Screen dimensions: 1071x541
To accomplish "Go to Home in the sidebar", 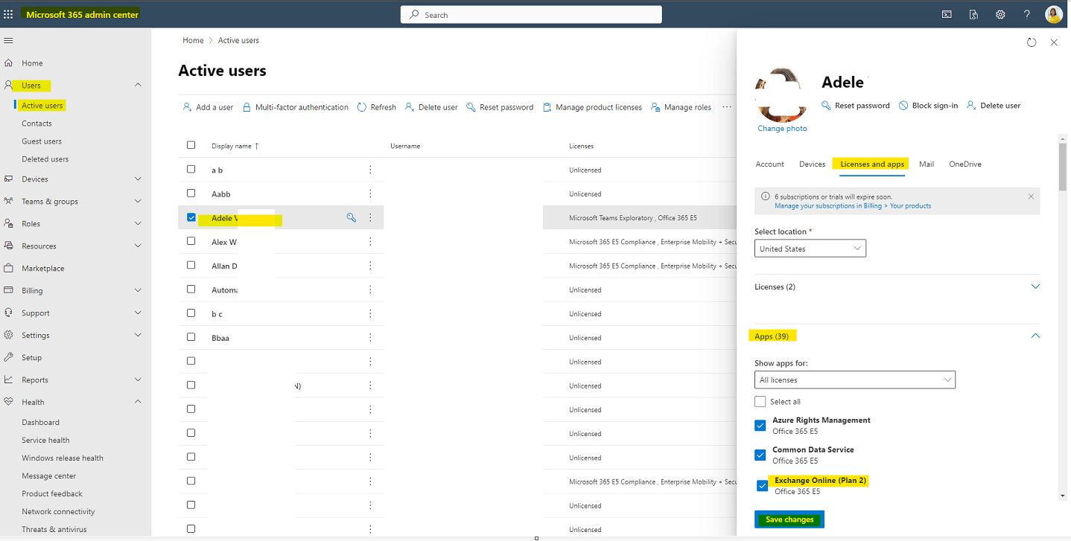I will pos(32,63).
